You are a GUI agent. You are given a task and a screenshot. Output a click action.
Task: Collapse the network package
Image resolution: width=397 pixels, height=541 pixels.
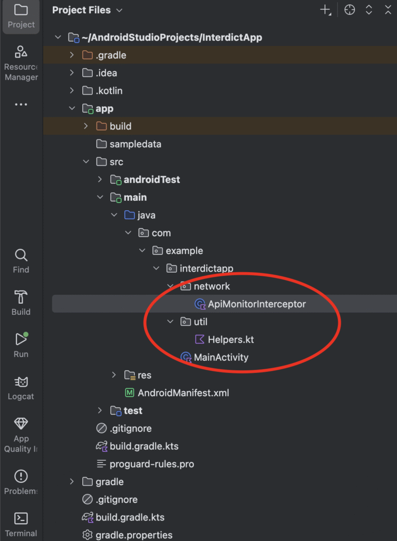(170, 286)
